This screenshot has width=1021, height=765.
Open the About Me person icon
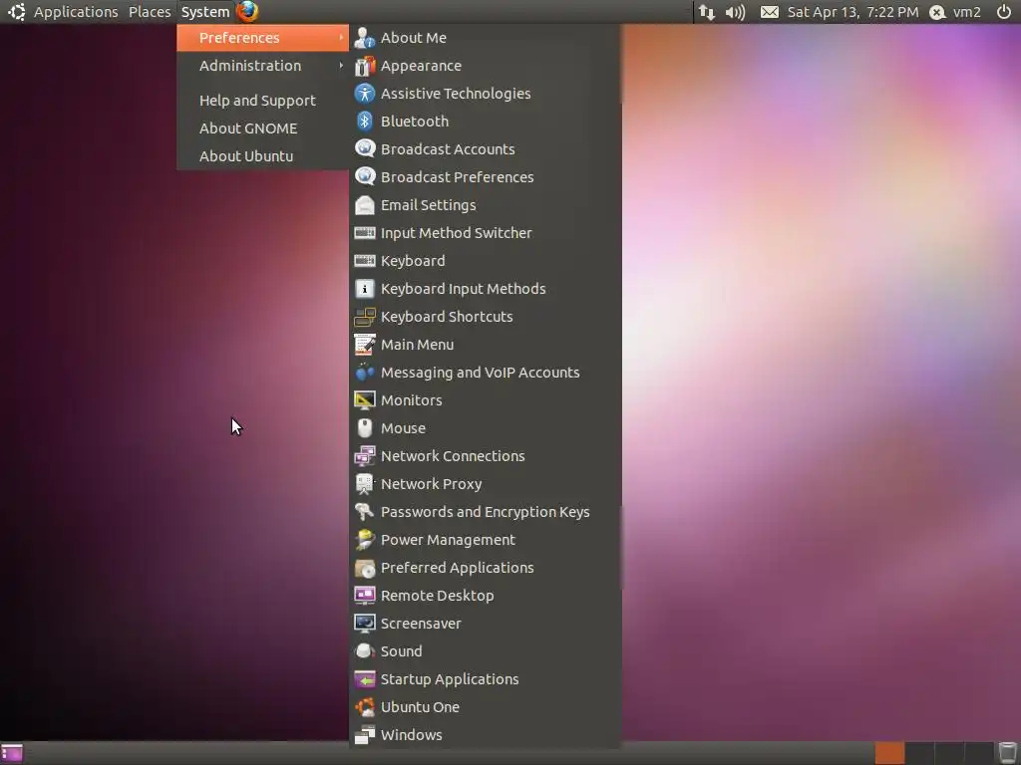pyautogui.click(x=365, y=38)
